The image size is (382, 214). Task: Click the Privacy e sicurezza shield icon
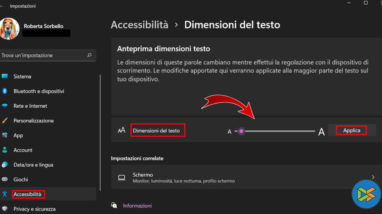5,209
